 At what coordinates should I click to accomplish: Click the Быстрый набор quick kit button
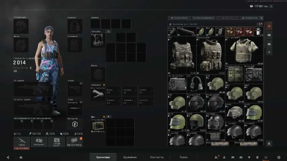point(74,142)
